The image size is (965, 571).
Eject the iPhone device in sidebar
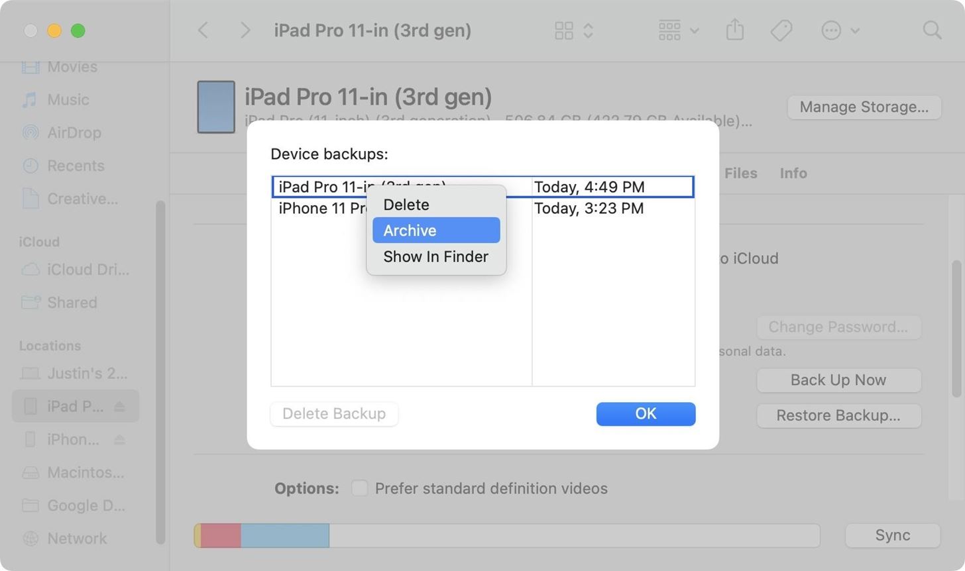tap(120, 439)
